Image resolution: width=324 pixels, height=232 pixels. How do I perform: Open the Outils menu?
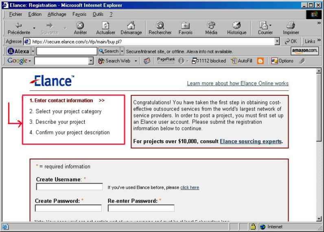pyautogui.click(x=98, y=15)
